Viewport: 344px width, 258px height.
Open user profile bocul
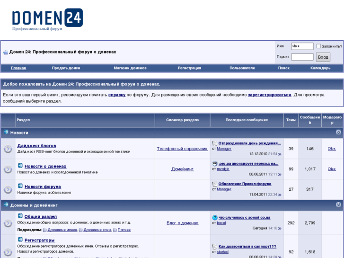(221, 222)
